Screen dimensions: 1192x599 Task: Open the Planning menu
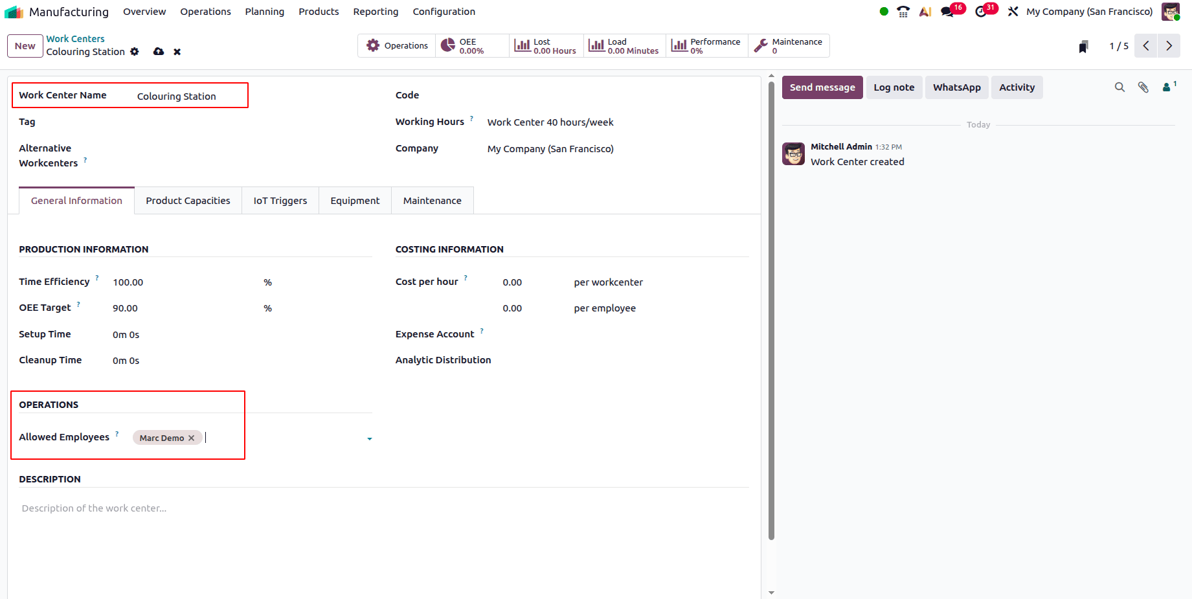265,12
